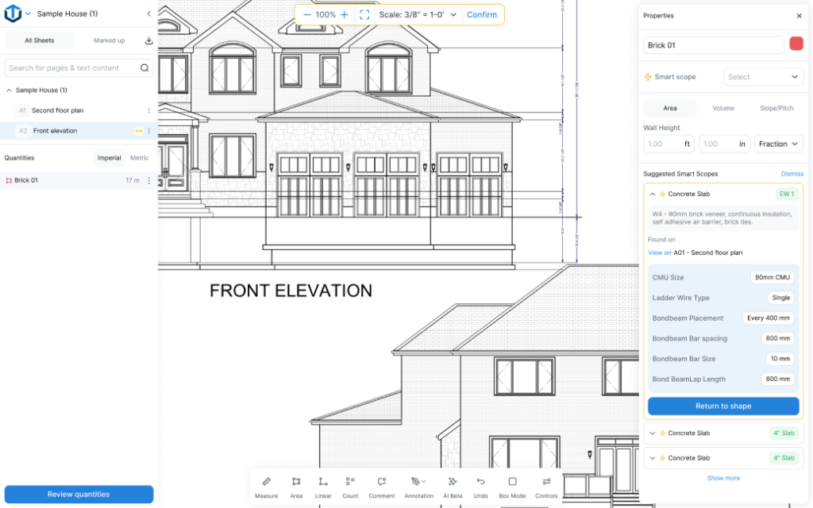Switch to the Marked up tab
The image size is (813, 508).
pyautogui.click(x=110, y=40)
